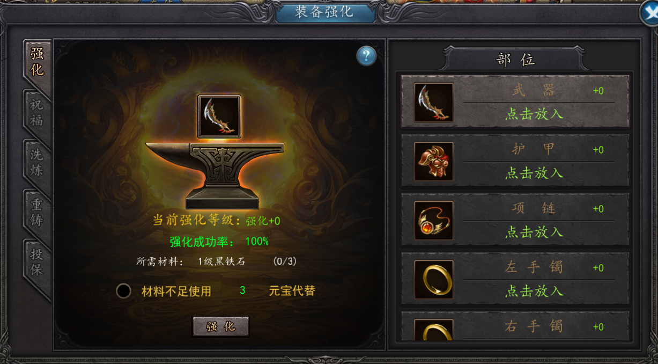The height and width of the screenshot is (364, 658).
Task: Close the 装备强化 window
Action: pos(649,14)
